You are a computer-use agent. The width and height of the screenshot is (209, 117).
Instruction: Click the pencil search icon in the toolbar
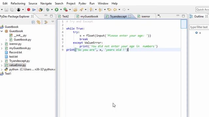point(81,9)
